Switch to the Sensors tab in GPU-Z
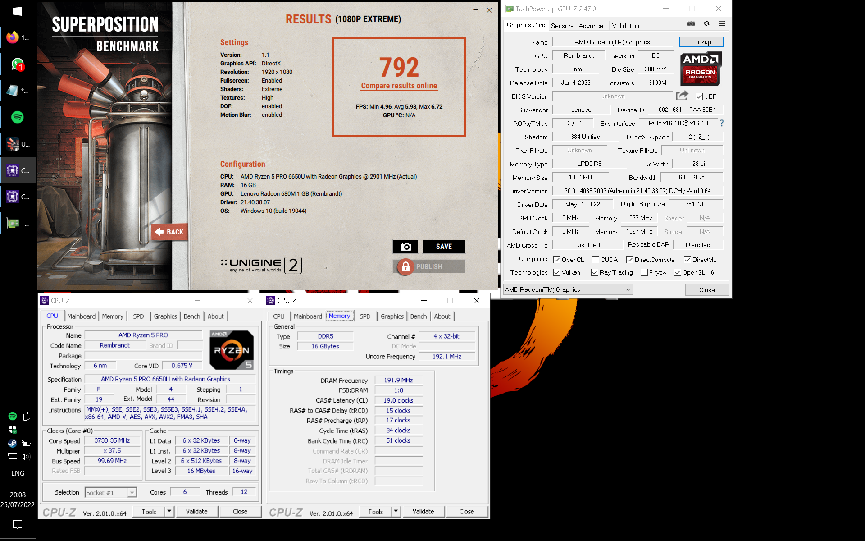The image size is (865, 541). click(x=562, y=26)
